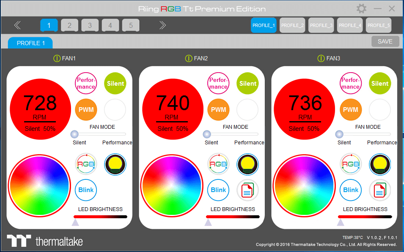This screenshot has width=404, height=252.
Task: Toggle FAN2 power icon
Action: point(189,58)
